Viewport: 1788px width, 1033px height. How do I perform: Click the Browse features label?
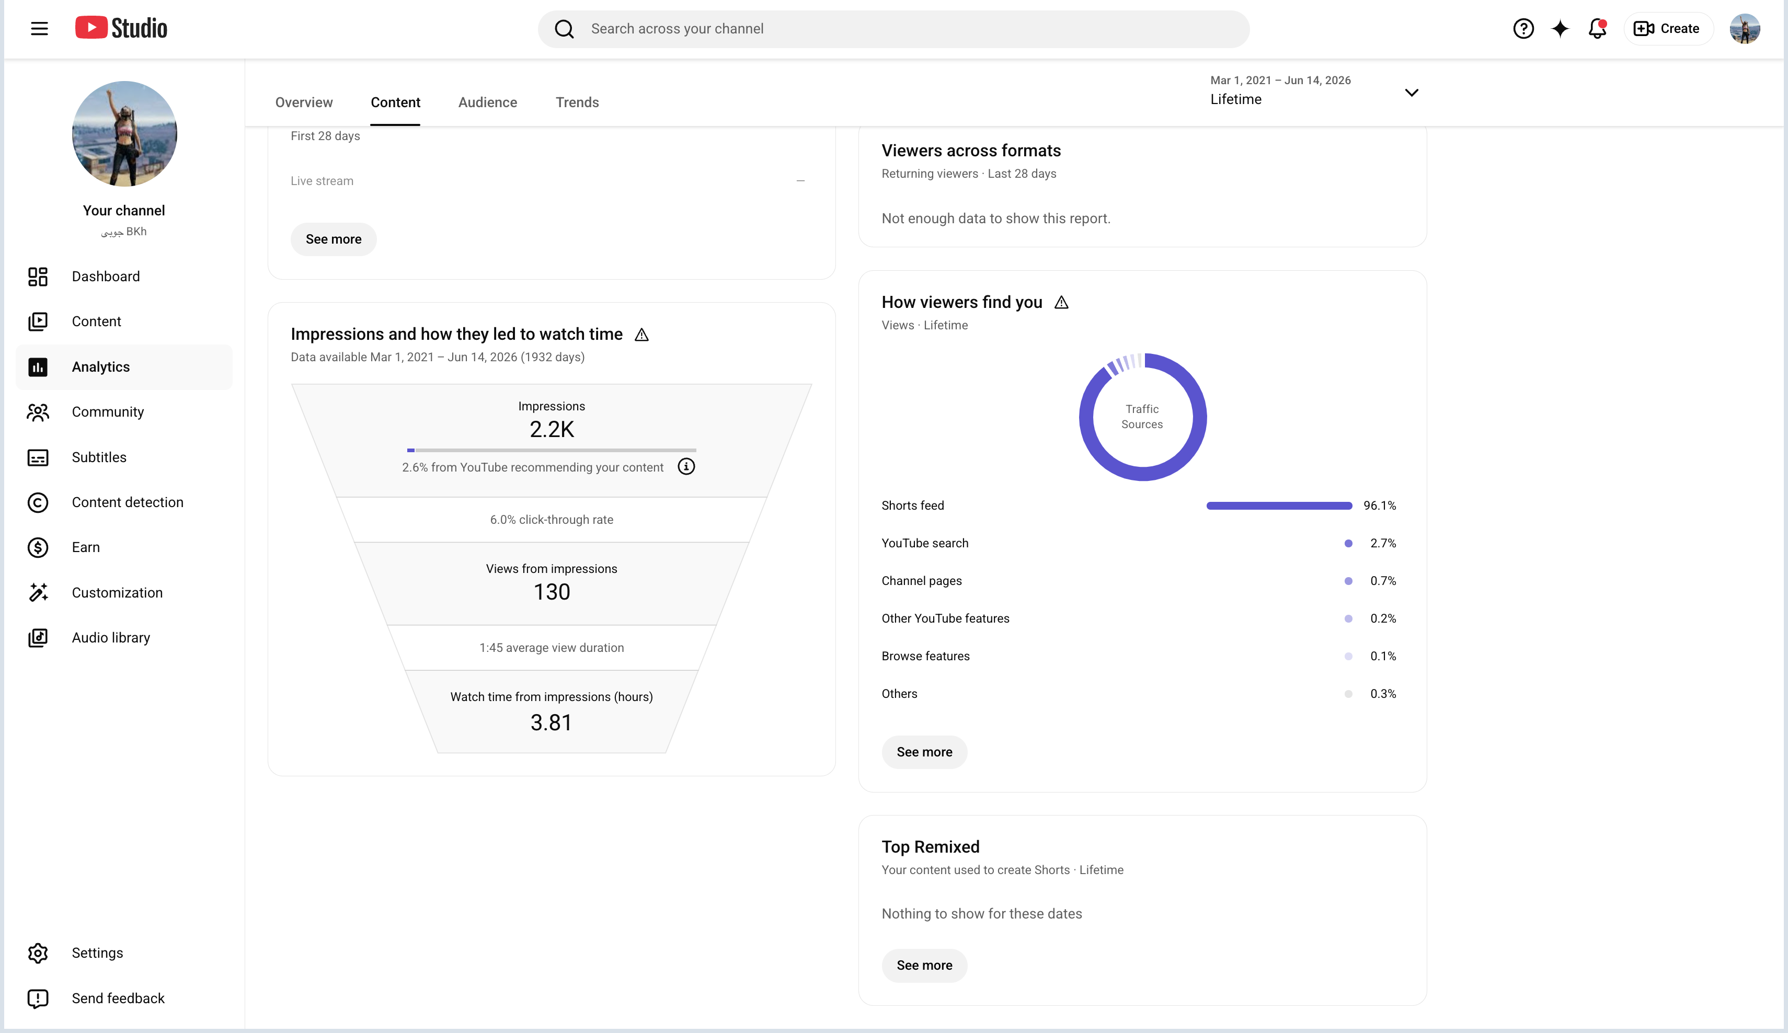pyautogui.click(x=925, y=656)
